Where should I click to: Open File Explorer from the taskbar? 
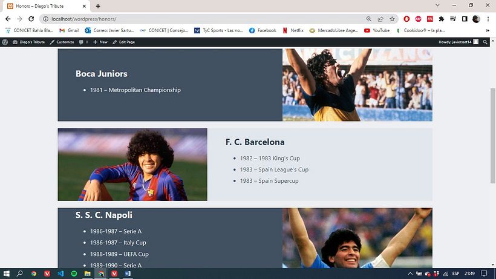pyautogui.click(x=88, y=274)
